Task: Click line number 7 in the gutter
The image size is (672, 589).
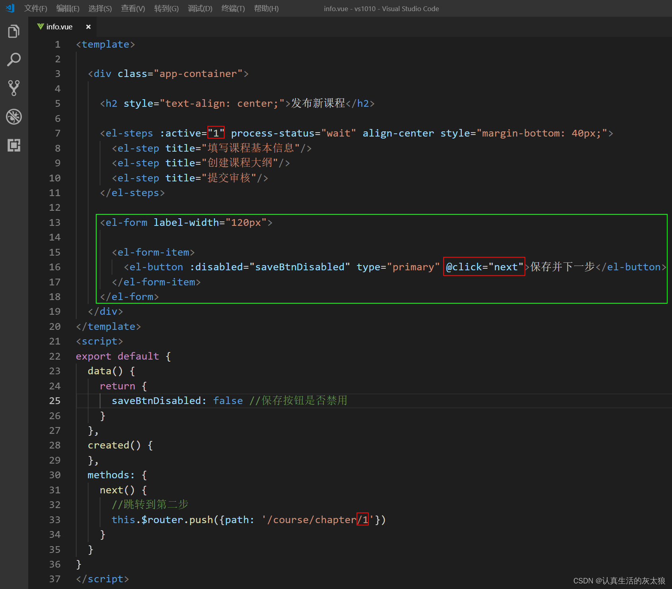Action: pyautogui.click(x=58, y=133)
